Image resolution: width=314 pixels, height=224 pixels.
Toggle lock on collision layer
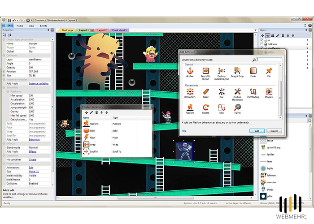(266, 44)
